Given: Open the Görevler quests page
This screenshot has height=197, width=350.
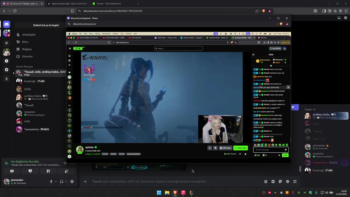Looking at the screenshot, I should pos(27,56).
